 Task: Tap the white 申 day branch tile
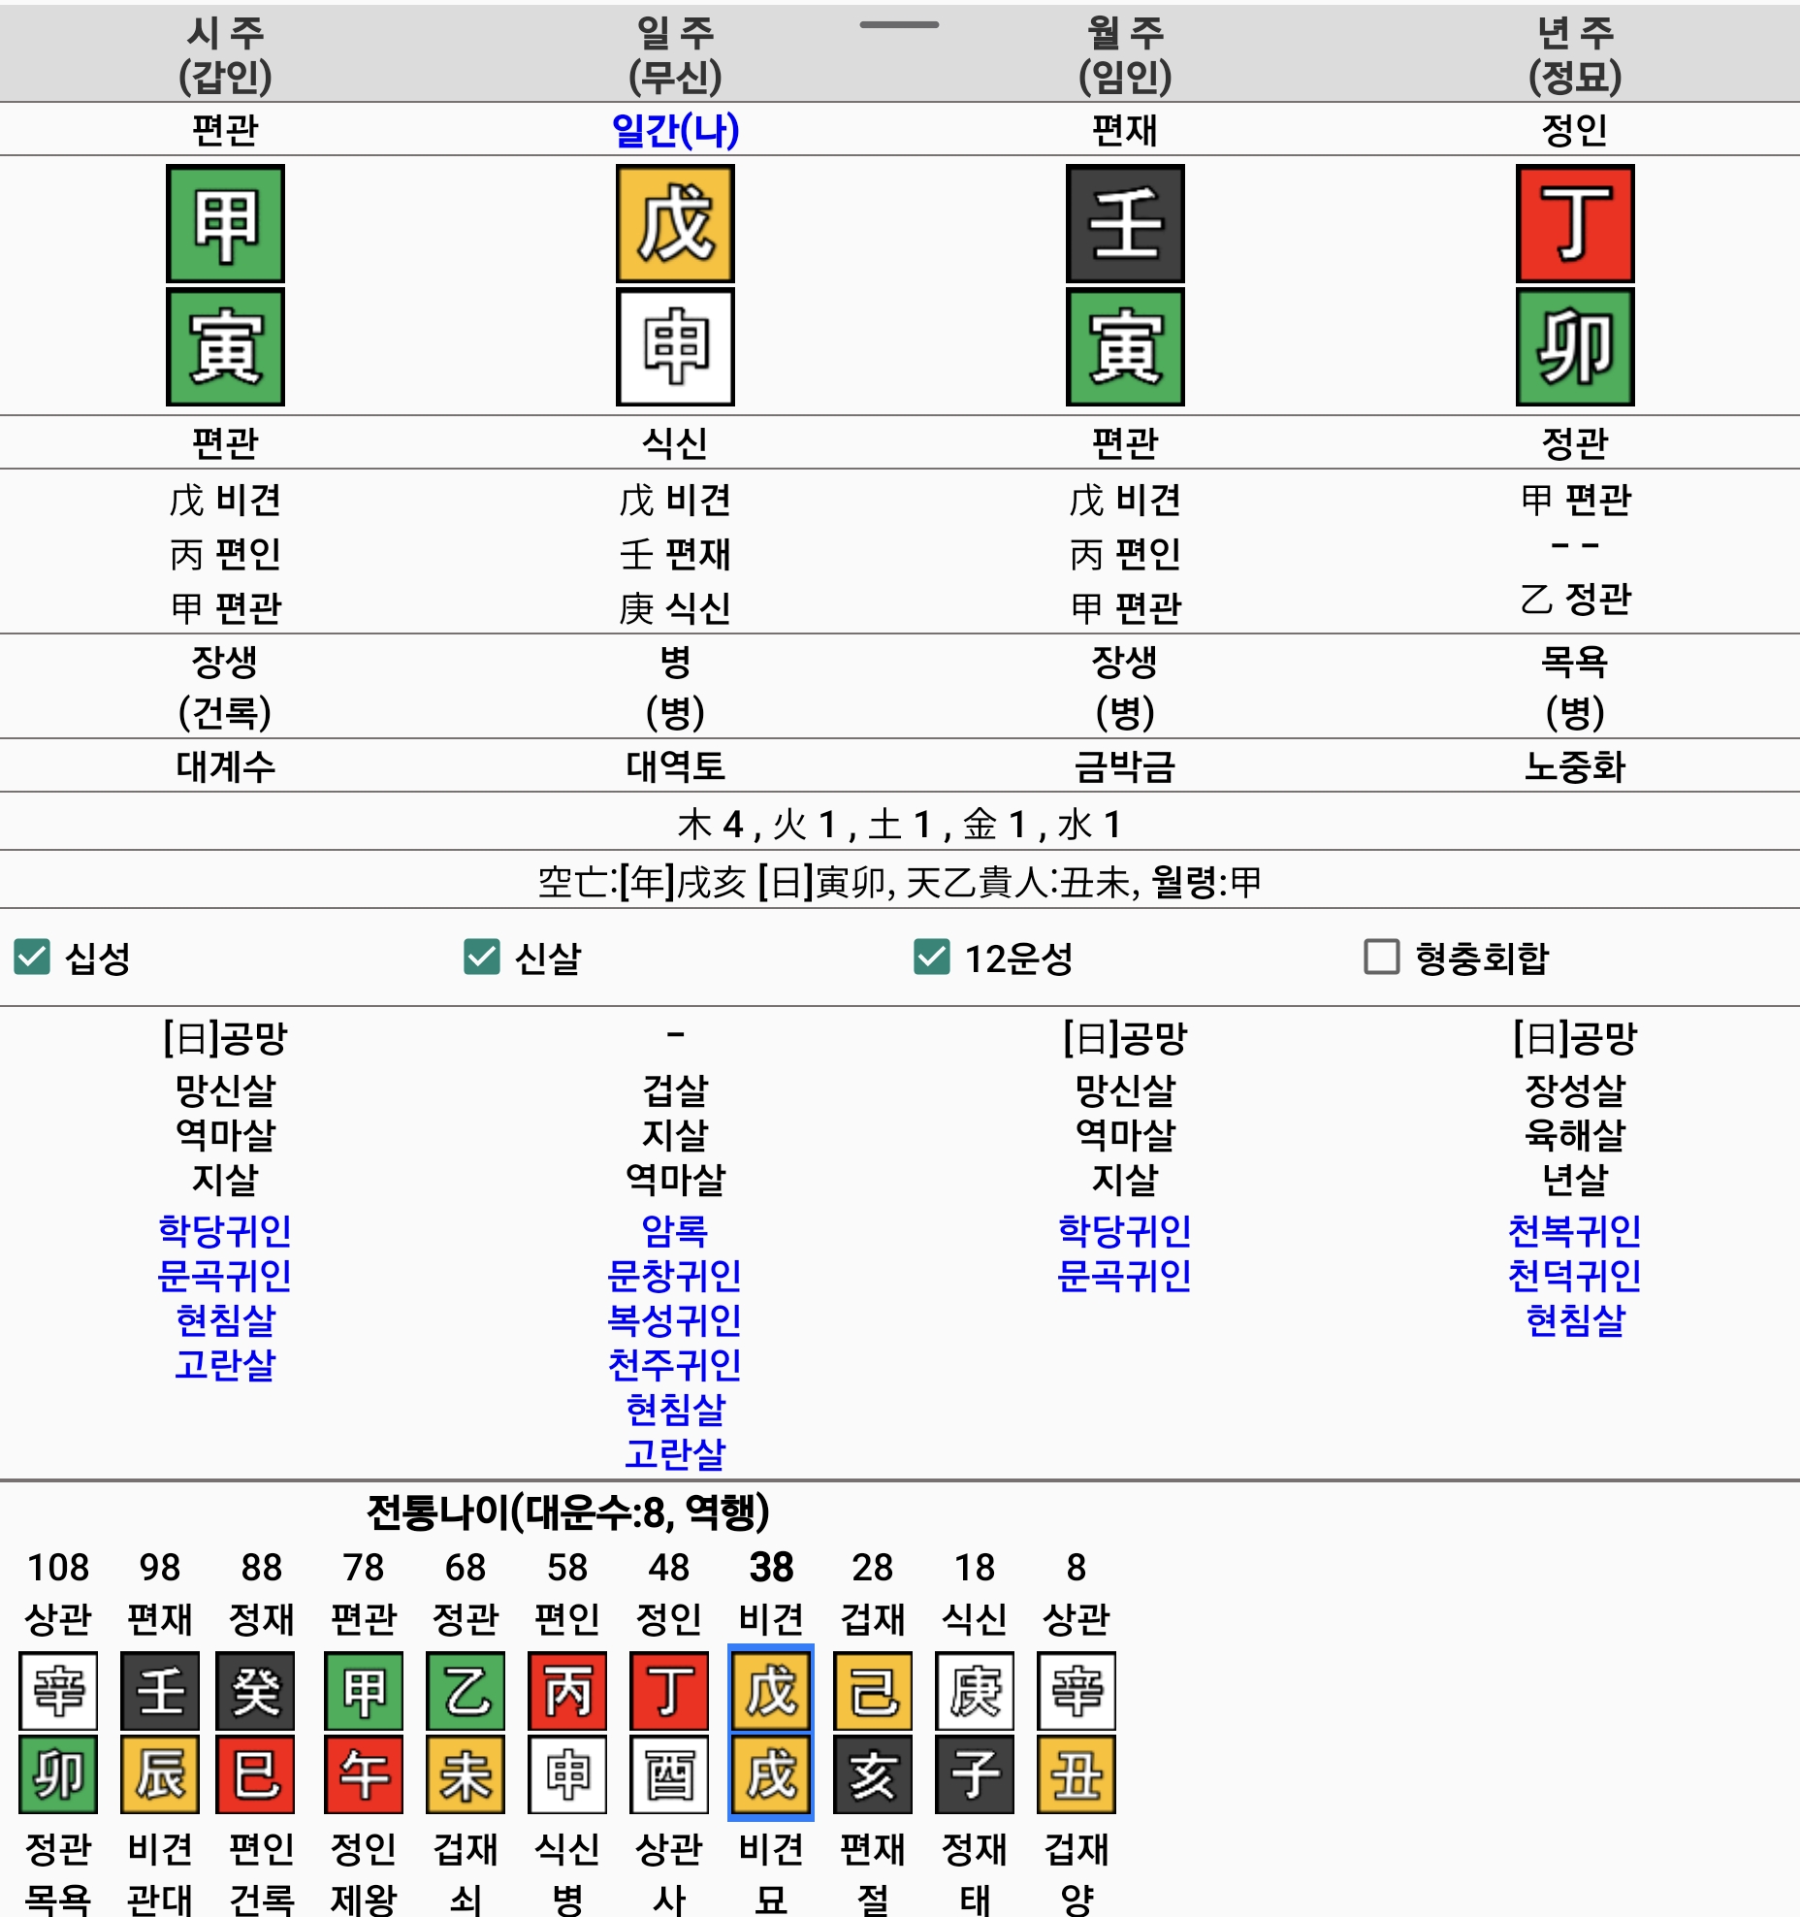pos(675,346)
